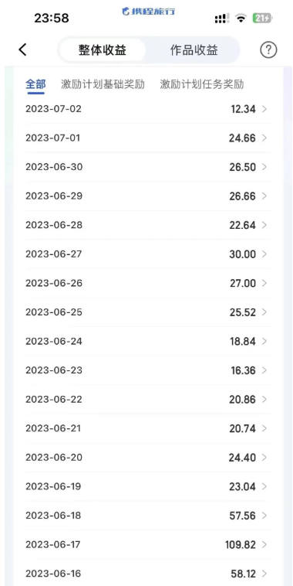Expand chevron for 2023-06-17 entry
This screenshot has height=586, width=293.
(264, 544)
